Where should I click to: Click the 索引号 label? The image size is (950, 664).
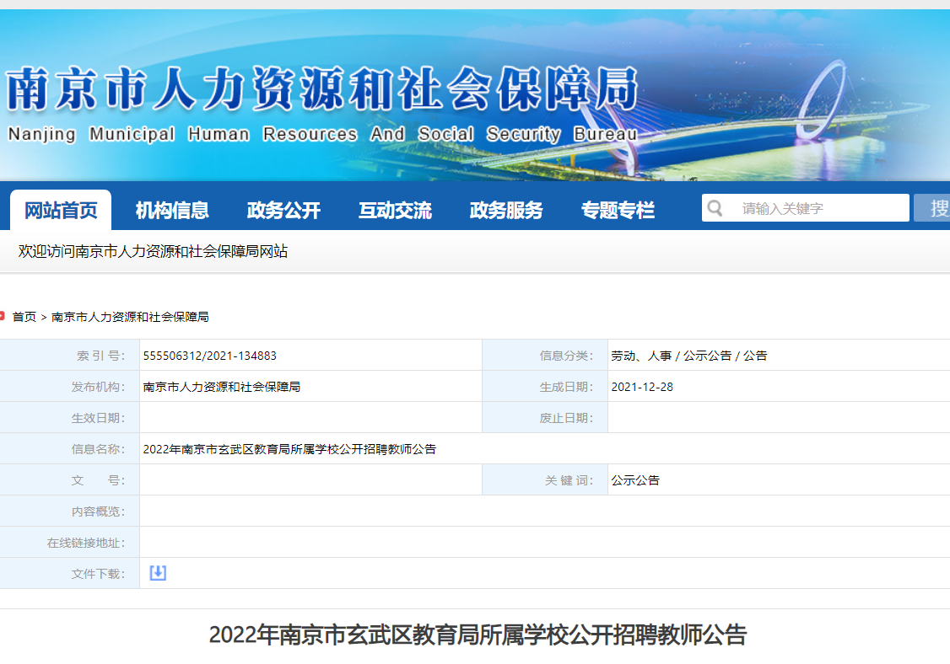click(x=100, y=356)
